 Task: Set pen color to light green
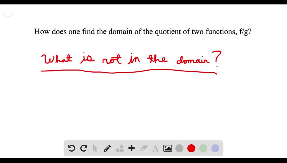coord(203,148)
